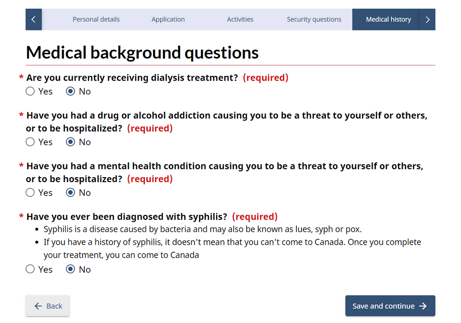
Task: Click the right chevron tab scroll arrow
Action: [x=427, y=19]
